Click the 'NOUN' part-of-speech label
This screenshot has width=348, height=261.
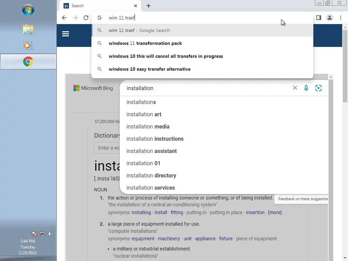[101, 190]
